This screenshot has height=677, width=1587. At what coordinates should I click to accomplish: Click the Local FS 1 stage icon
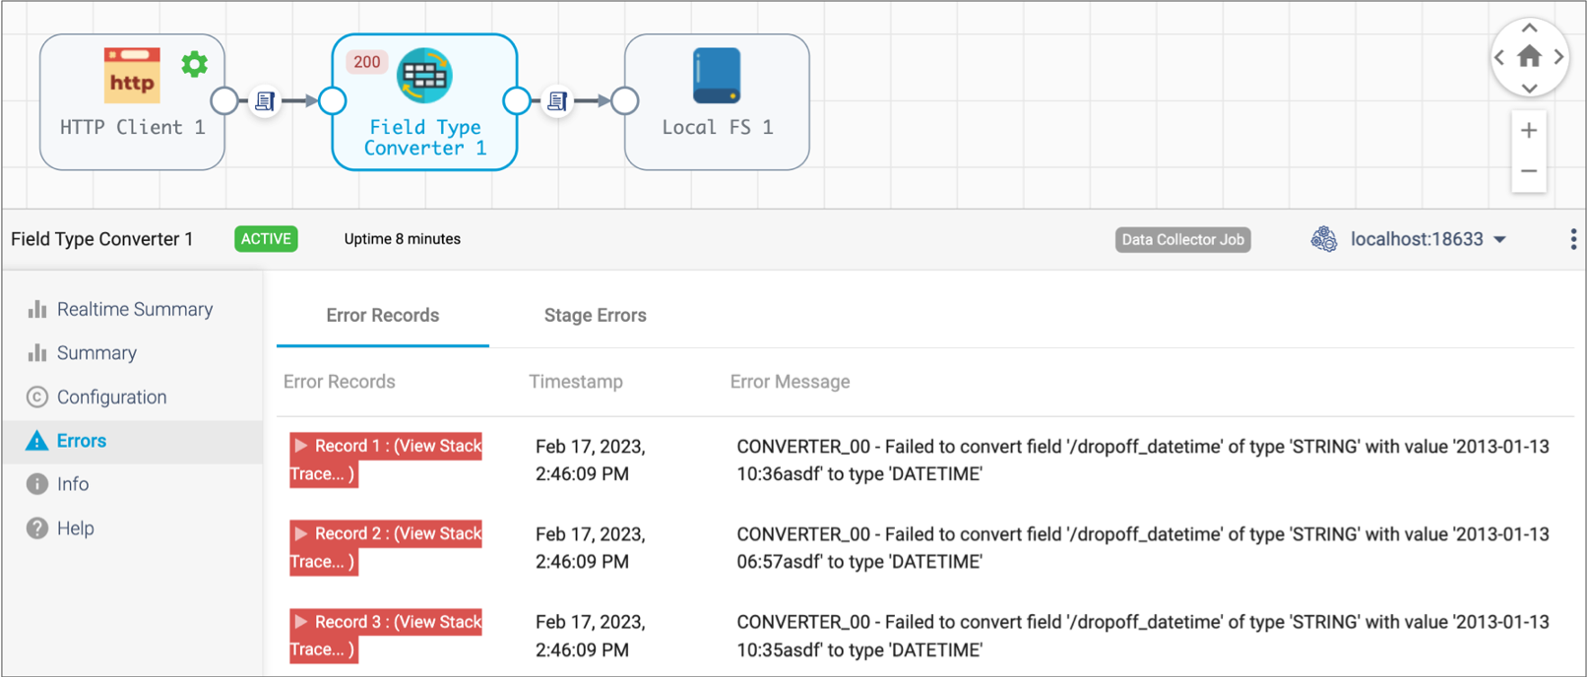(x=716, y=77)
